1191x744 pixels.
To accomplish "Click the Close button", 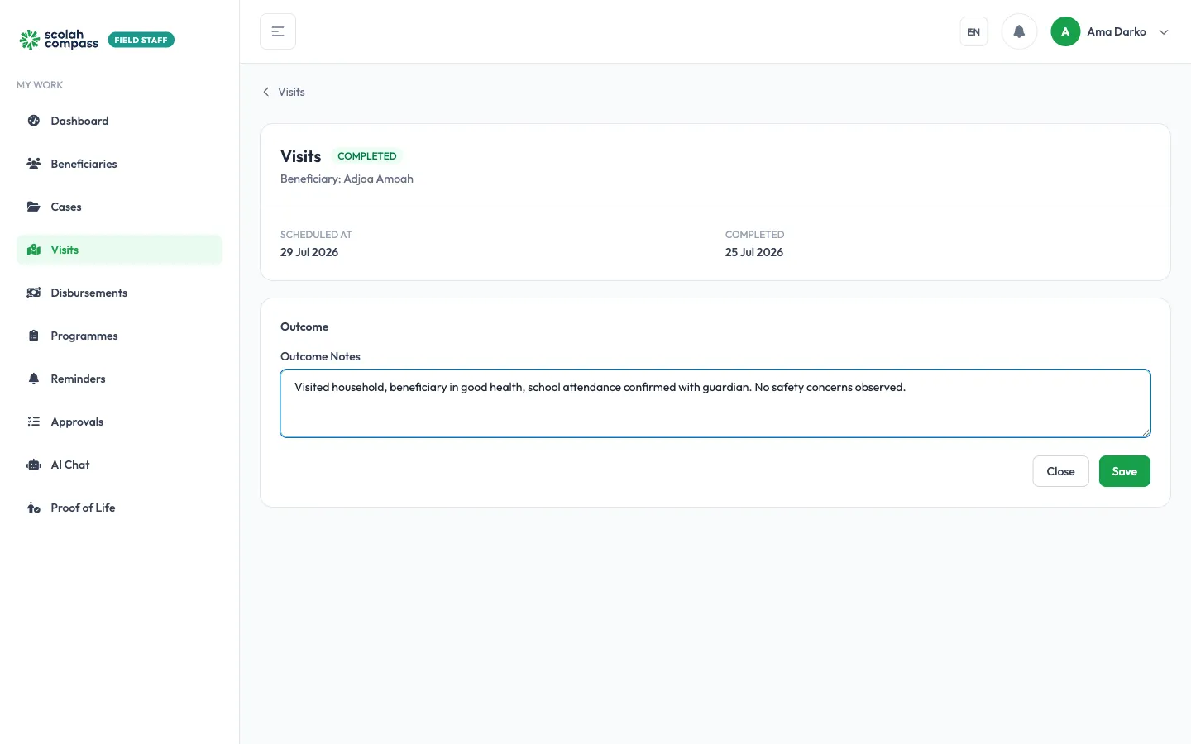I will click(x=1060, y=471).
